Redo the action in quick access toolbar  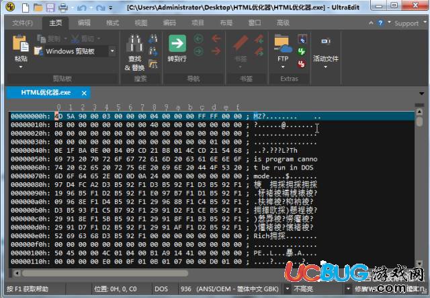pos(100,8)
